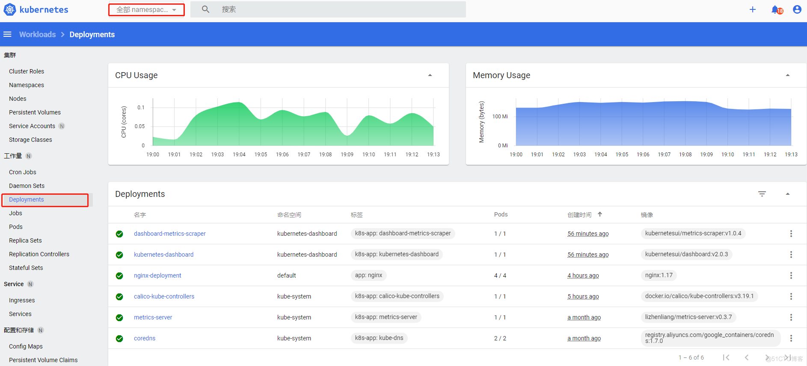Click green status icon of nginx-deployment
The height and width of the screenshot is (366, 807).
pyautogui.click(x=119, y=276)
